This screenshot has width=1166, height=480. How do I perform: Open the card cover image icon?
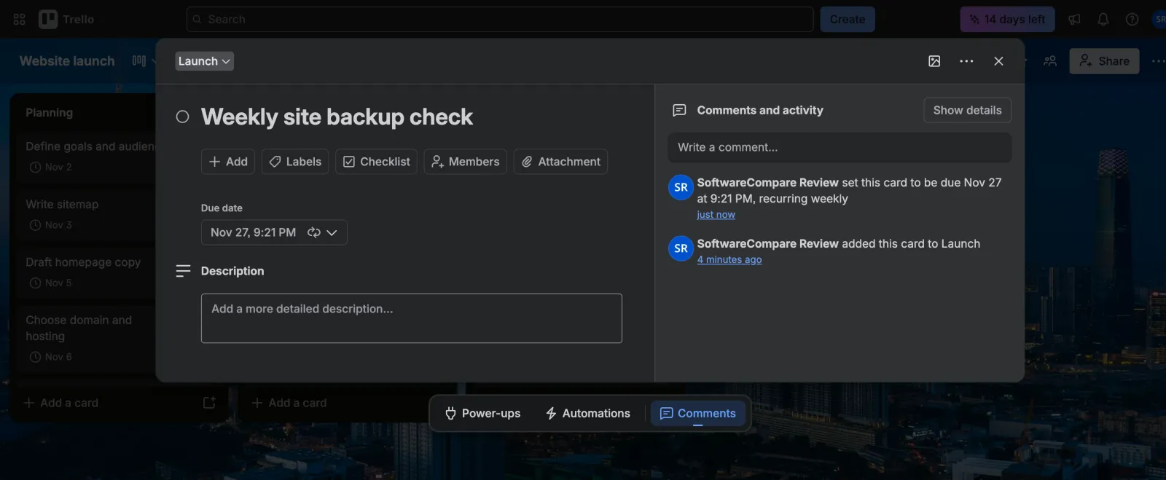[934, 61]
